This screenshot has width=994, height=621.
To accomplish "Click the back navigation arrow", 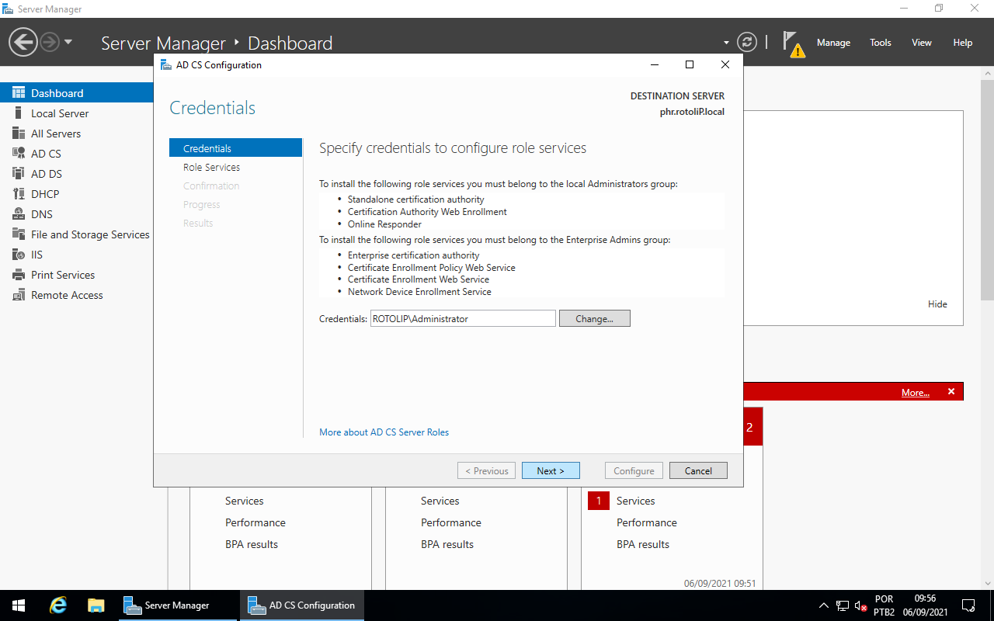I will coord(23,40).
